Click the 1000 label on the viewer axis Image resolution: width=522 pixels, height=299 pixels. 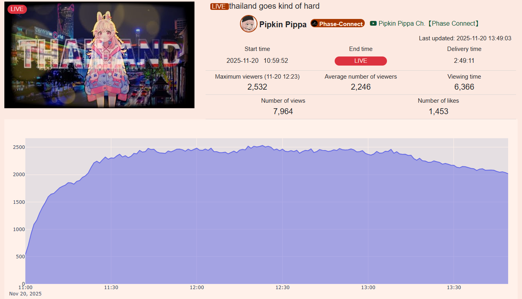[x=19, y=229]
